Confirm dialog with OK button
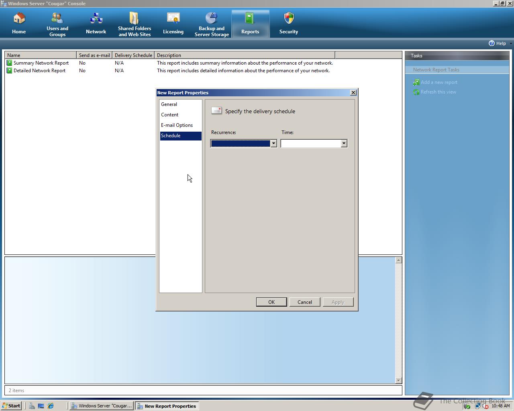Viewport: 514px width, 411px height. pos(271,302)
